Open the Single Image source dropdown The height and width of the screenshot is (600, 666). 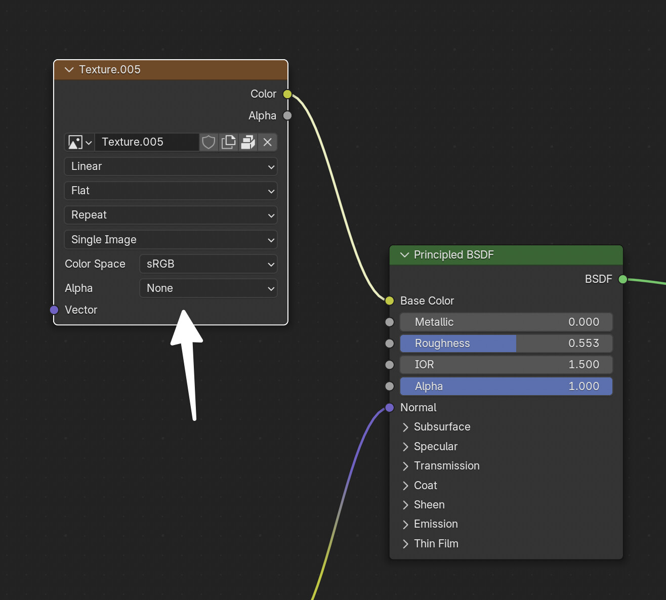coord(171,240)
